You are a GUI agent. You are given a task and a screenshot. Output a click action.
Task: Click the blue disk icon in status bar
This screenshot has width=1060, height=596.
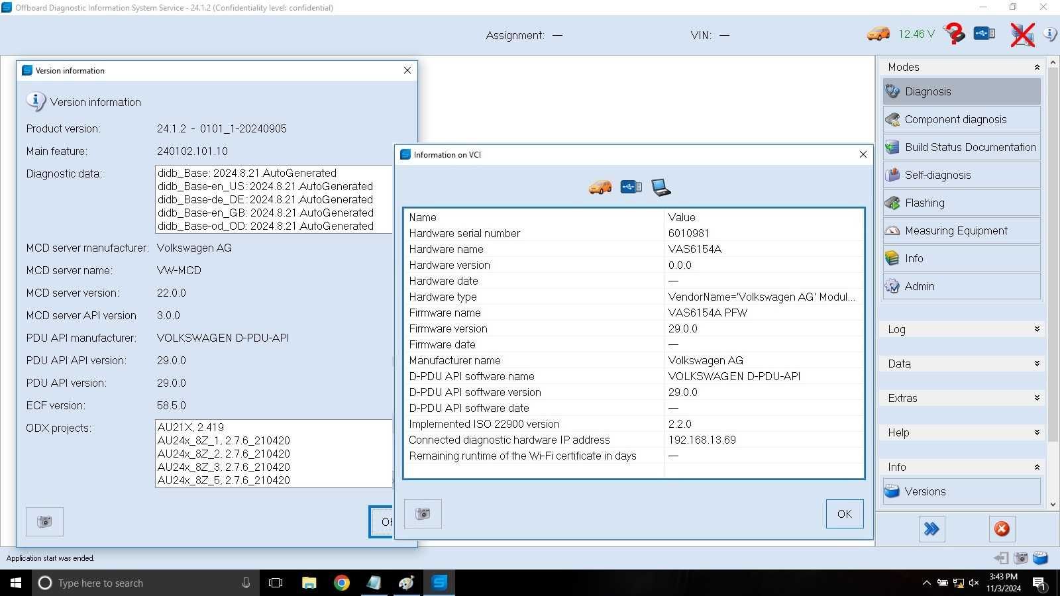pos(1040,558)
